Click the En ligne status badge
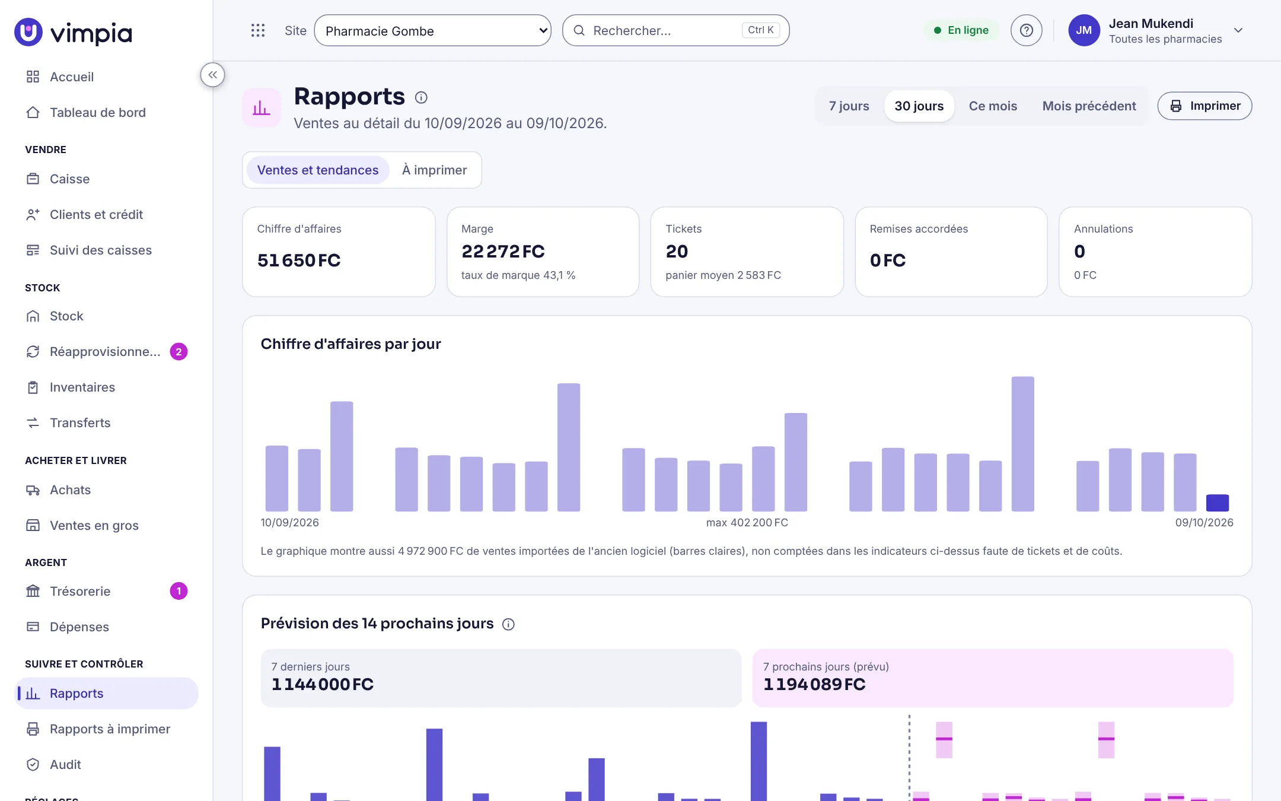The width and height of the screenshot is (1281, 801). click(961, 30)
